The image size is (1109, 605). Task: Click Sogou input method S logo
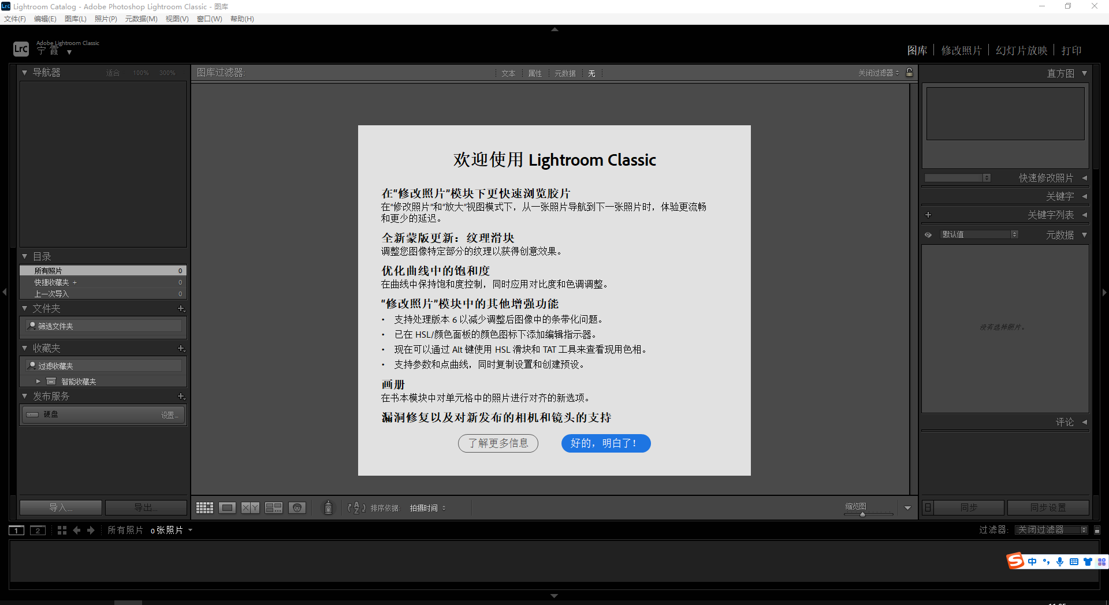(1015, 561)
